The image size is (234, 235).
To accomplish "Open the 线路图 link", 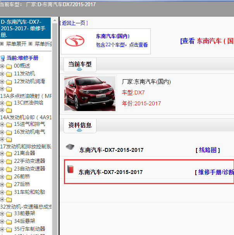I will [x=208, y=150].
